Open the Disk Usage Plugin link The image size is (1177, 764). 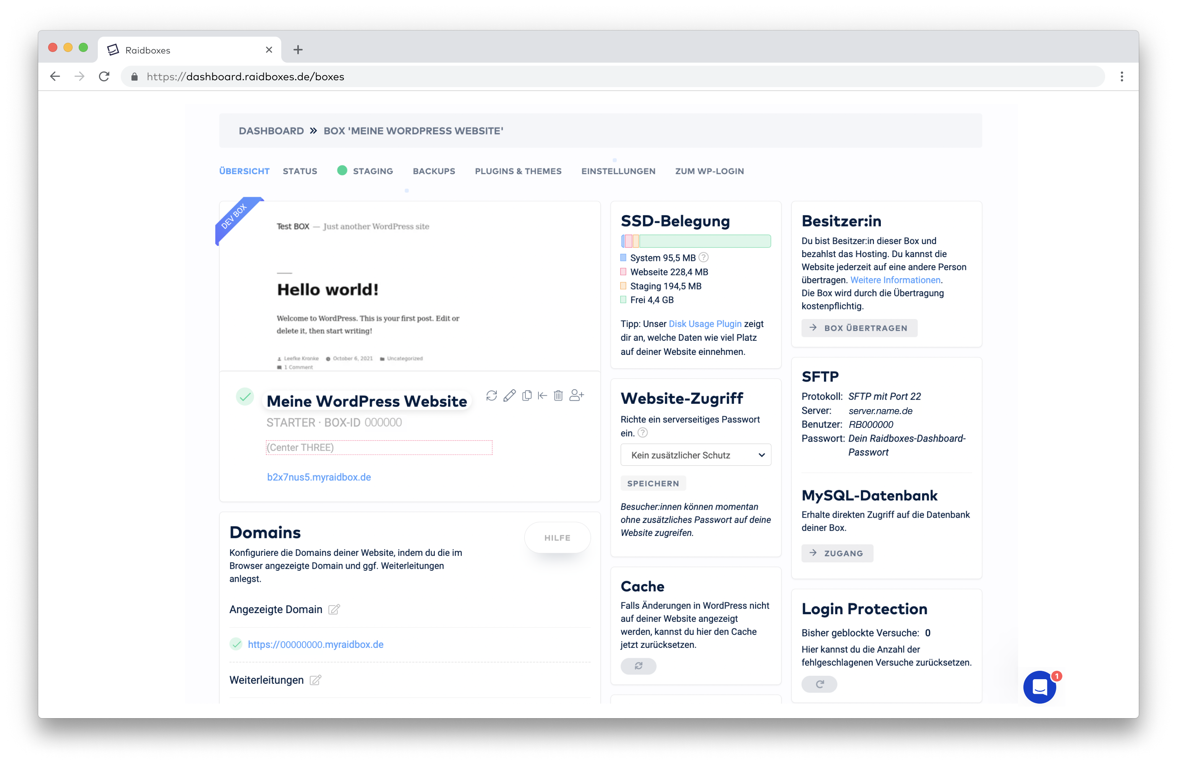tap(705, 324)
